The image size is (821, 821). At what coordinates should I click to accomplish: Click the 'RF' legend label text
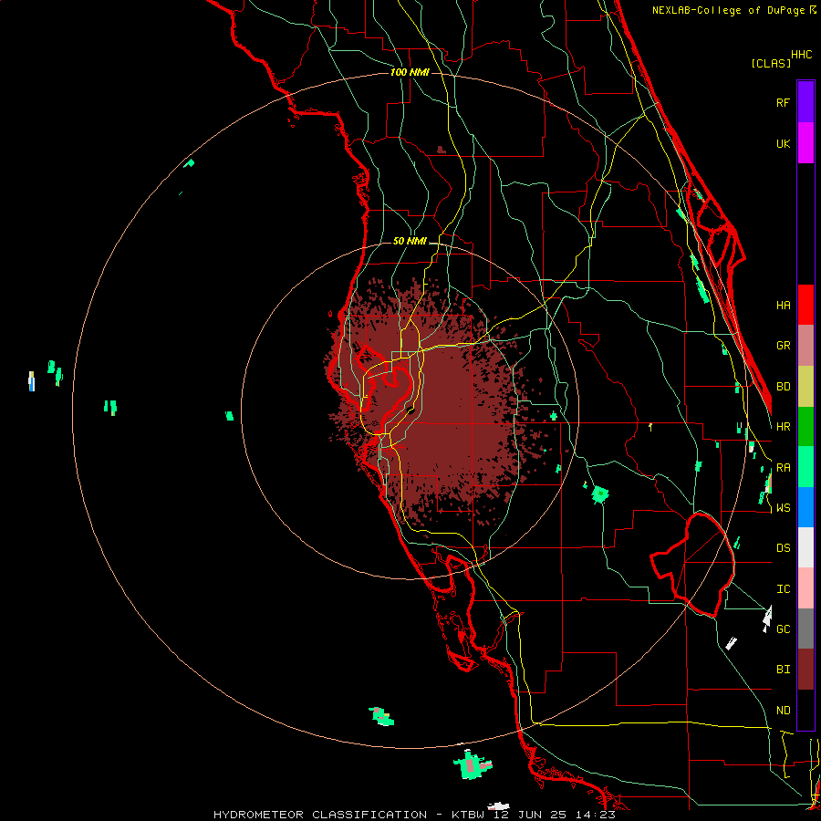point(783,103)
